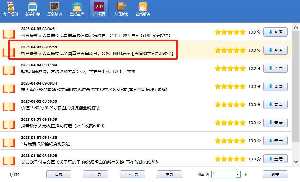The image size is (300, 182).
Task: Open title 某公众号付费文章《关于买房子》
Action: 90,162
